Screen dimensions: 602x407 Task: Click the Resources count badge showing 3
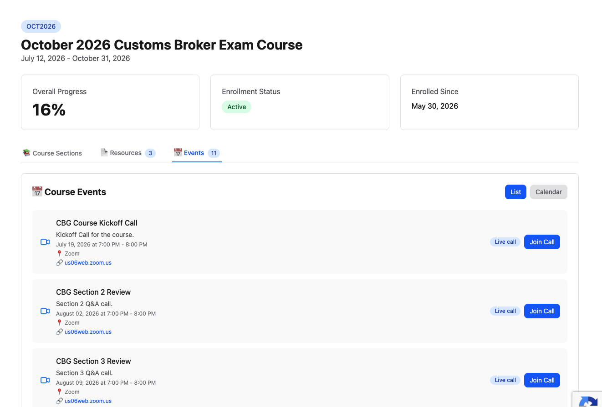tap(150, 153)
